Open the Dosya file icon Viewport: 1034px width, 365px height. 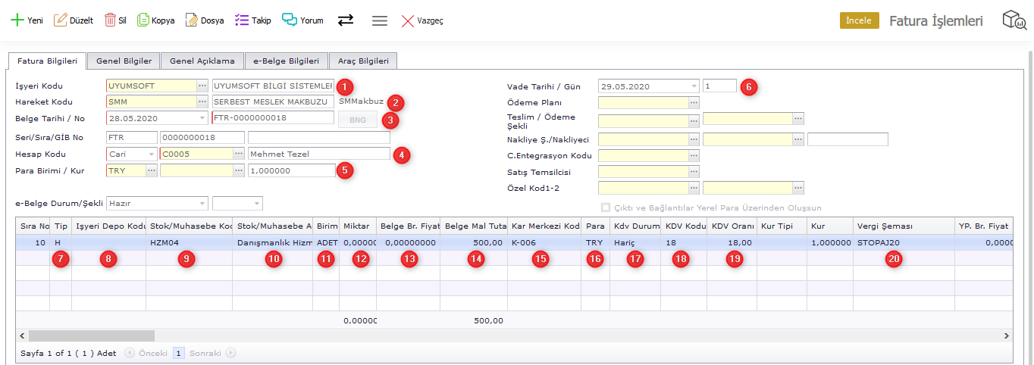tap(192, 20)
